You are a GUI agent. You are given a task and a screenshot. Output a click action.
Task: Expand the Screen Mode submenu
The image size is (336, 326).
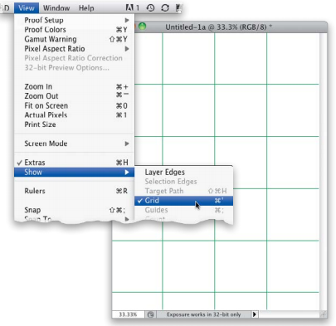[74, 144]
